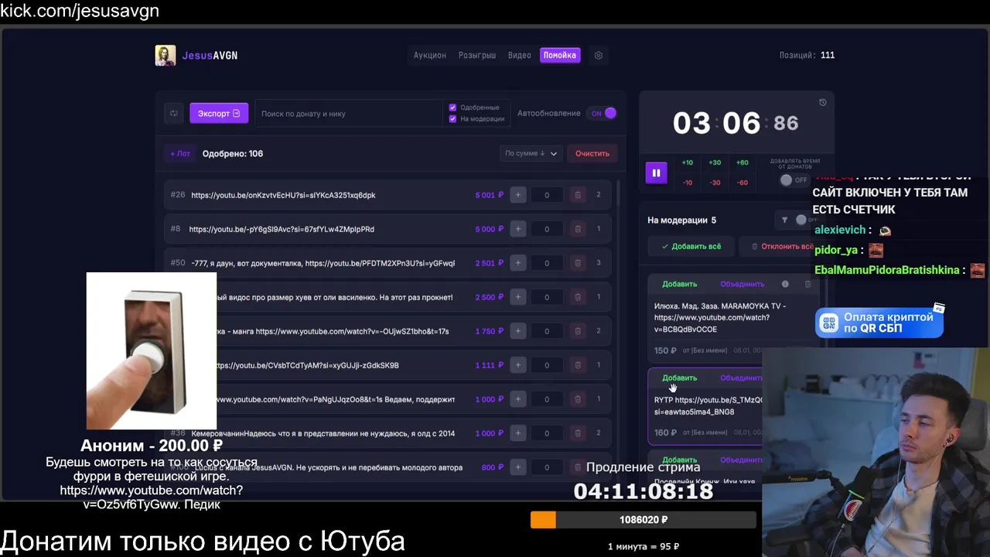
Task: Click plus button on lot #50 row
Action: 518,263
